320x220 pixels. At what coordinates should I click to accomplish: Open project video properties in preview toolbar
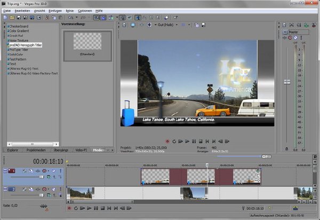(124, 25)
